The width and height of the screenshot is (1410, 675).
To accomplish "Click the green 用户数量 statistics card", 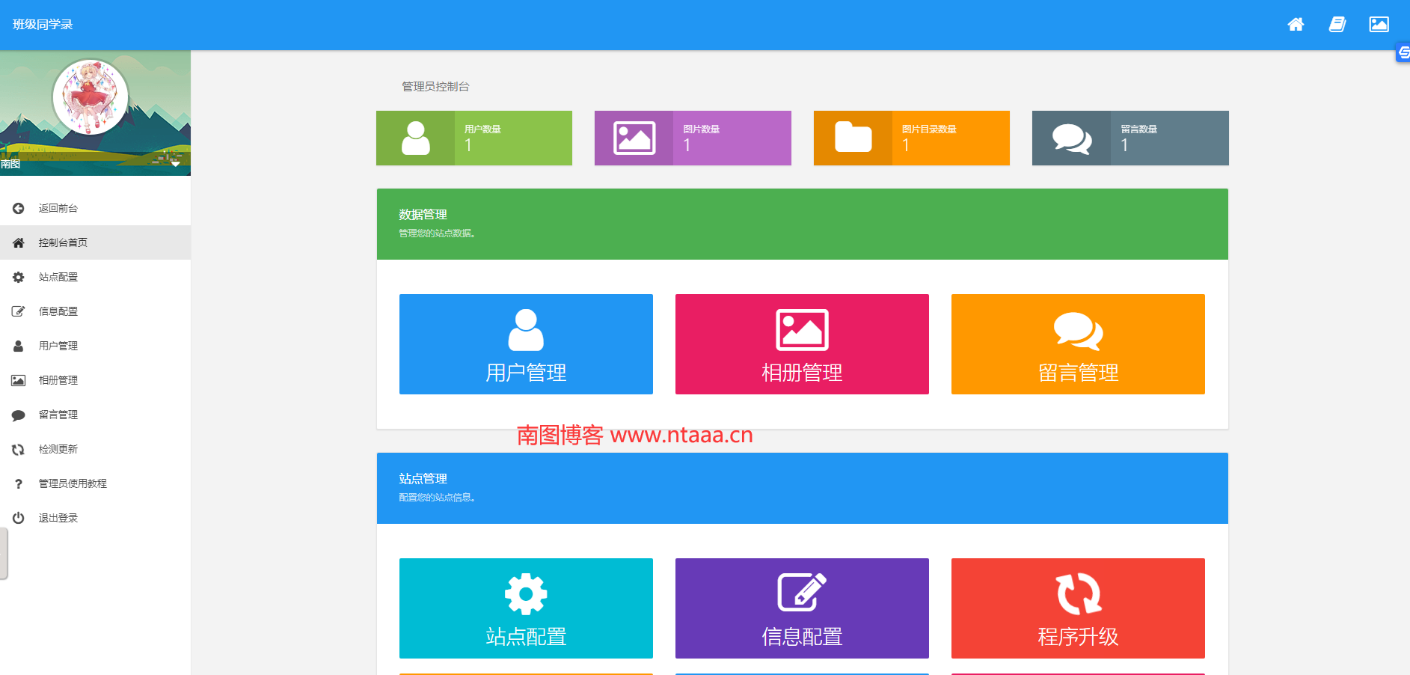I will tap(474, 138).
